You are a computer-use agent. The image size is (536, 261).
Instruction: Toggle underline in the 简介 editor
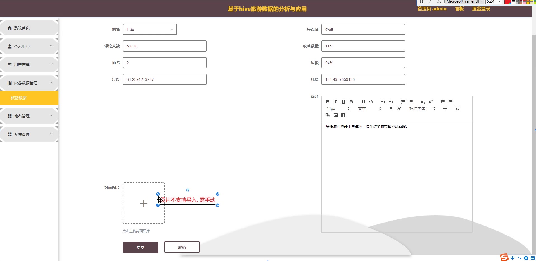(x=343, y=102)
